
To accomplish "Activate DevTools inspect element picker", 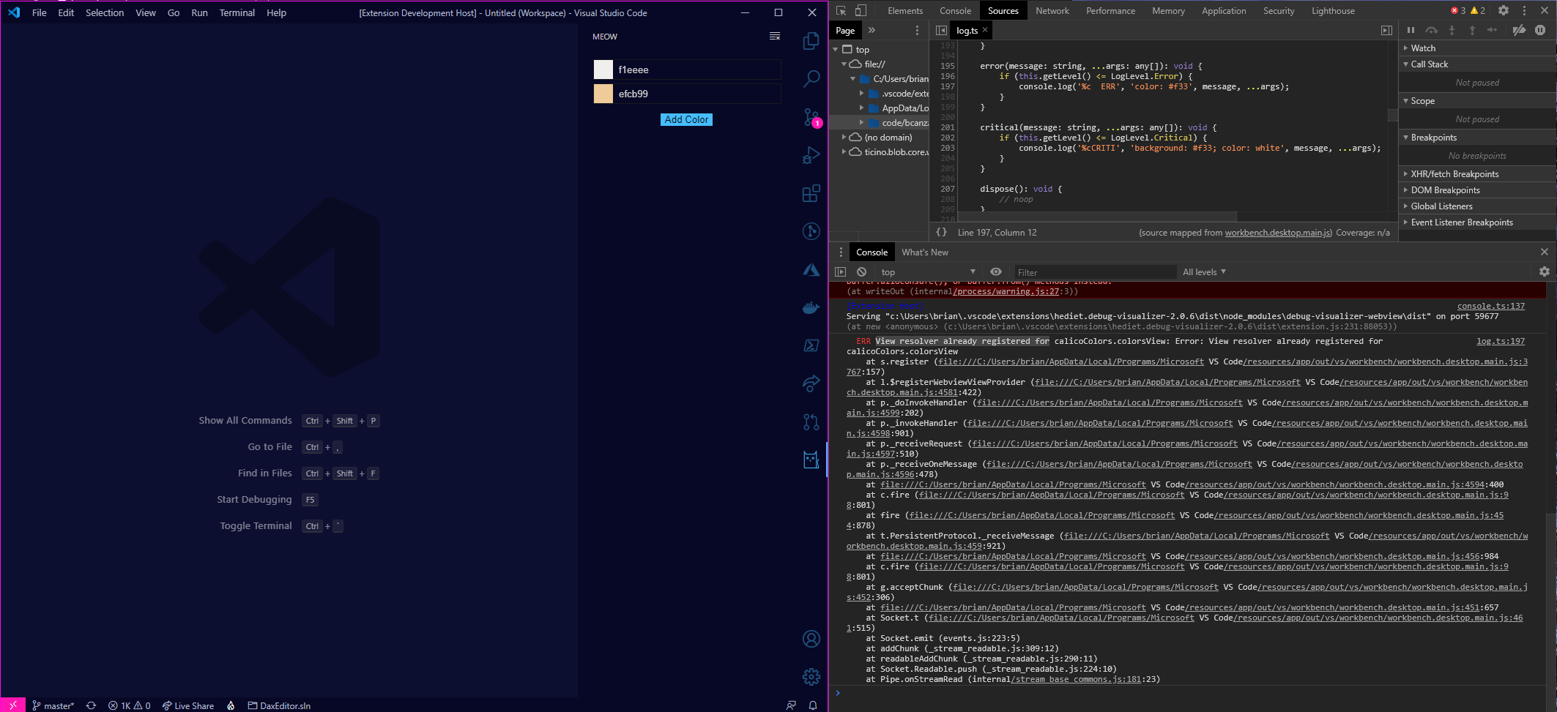I will click(x=841, y=10).
